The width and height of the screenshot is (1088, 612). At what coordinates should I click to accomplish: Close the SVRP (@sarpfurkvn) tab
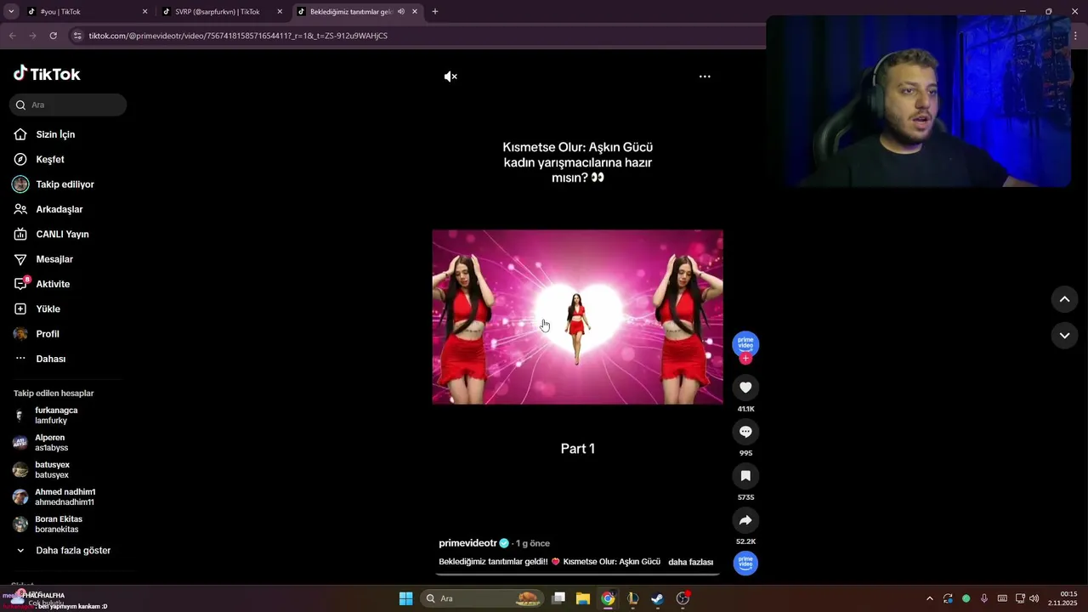tap(280, 12)
